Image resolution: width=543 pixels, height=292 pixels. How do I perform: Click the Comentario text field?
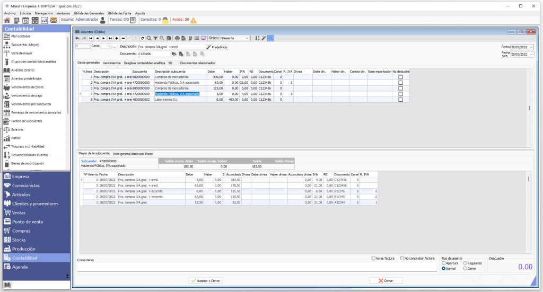(257, 267)
